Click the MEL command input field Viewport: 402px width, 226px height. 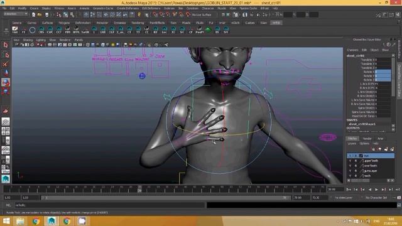[x=110, y=205]
